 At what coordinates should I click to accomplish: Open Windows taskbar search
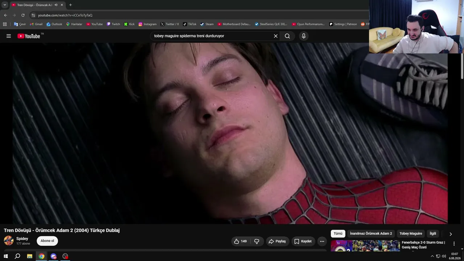[17, 256]
